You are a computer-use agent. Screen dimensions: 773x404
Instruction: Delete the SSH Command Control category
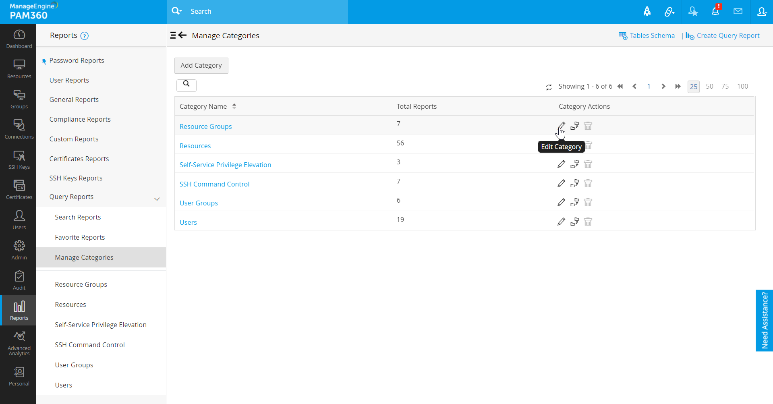588,184
